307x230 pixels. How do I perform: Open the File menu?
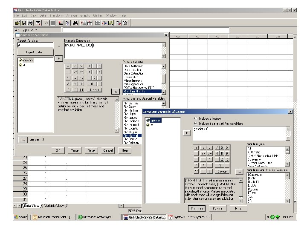(x=17, y=15)
